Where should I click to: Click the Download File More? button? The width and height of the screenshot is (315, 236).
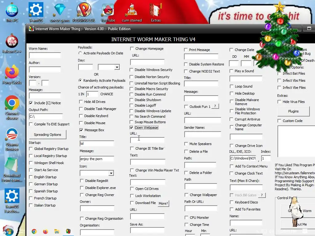tap(163, 203)
